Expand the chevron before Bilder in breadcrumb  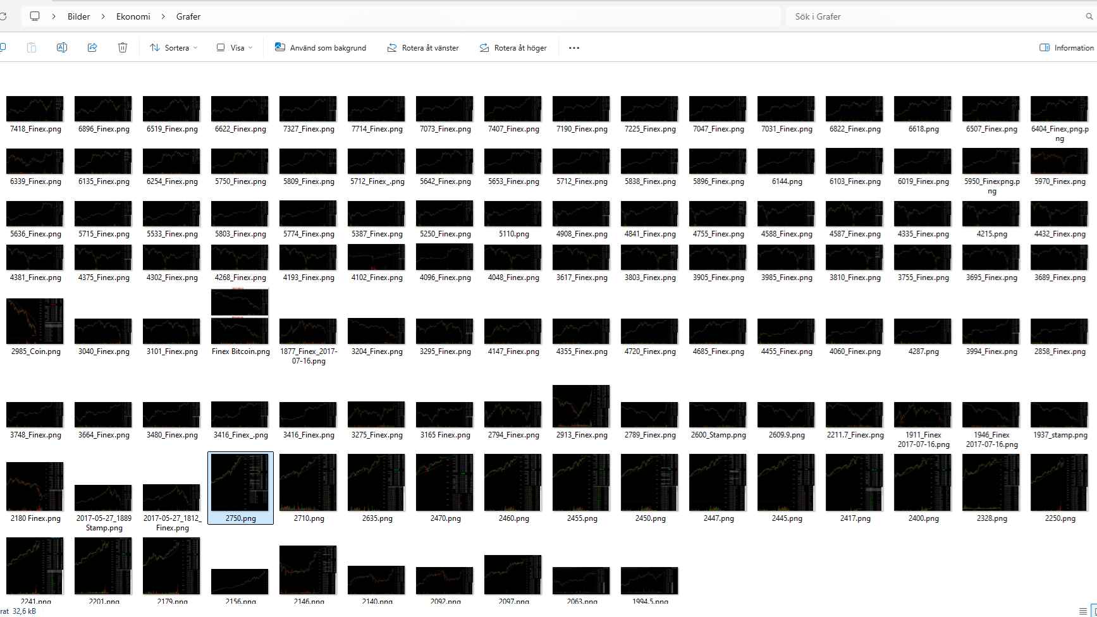[x=54, y=16]
